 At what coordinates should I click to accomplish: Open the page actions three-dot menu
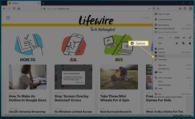(x=150, y=9)
